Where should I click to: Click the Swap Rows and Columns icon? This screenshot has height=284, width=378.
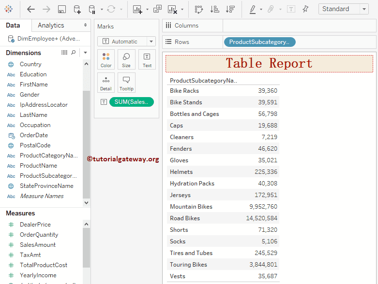point(198,9)
